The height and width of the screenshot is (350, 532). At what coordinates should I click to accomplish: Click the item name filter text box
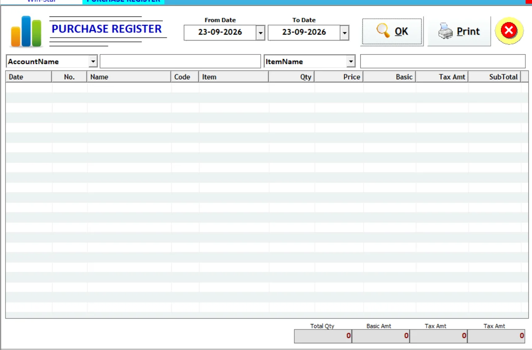tap(443, 61)
